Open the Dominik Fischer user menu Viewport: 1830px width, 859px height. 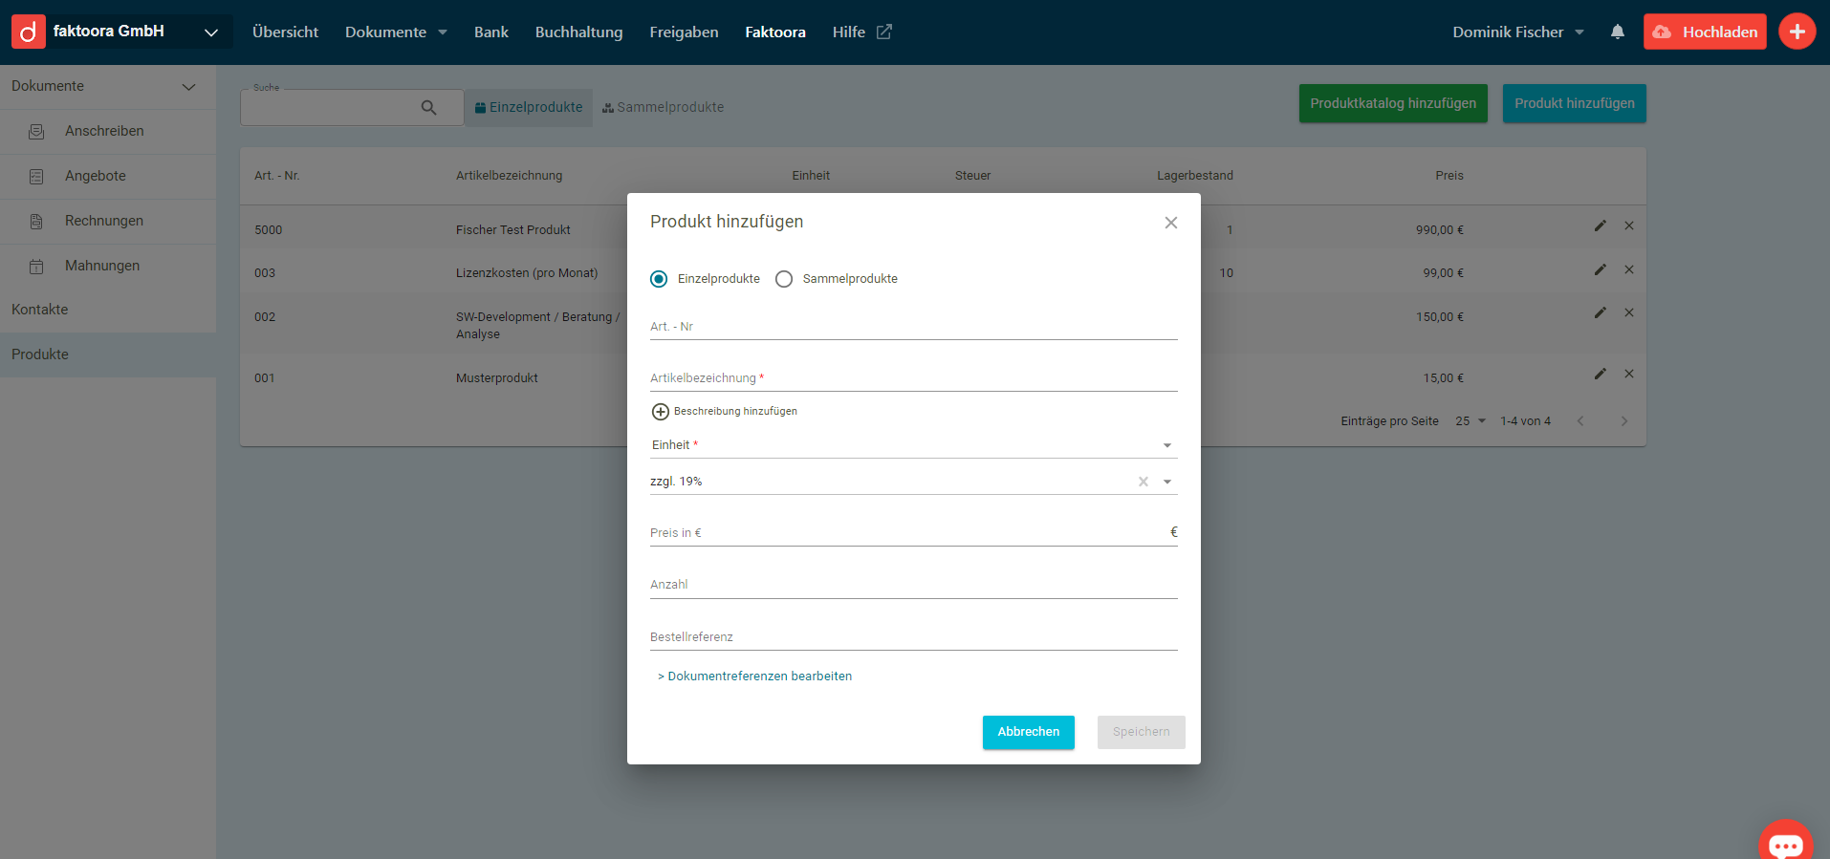pyautogui.click(x=1517, y=32)
